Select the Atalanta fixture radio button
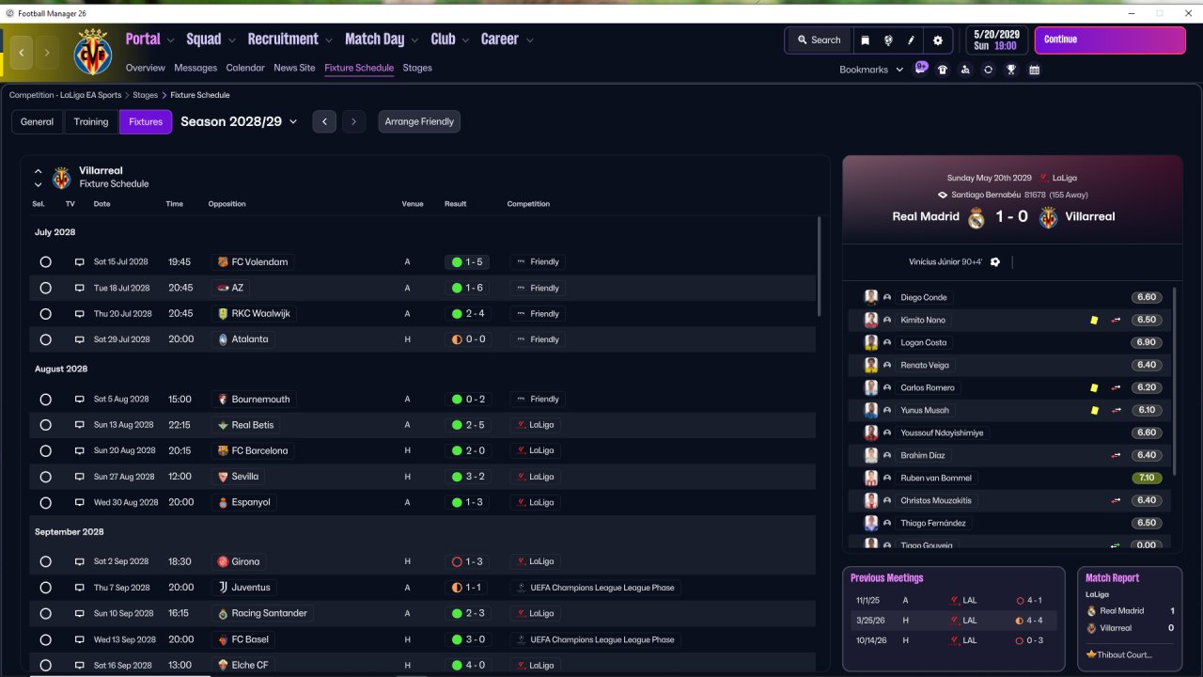Viewport: 1203px width, 677px height. pyautogui.click(x=45, y=339)
